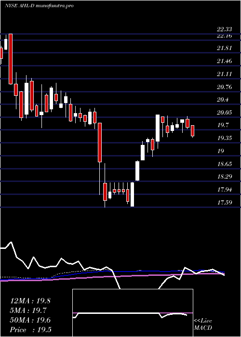Click the 19.35 price axis label

(x=224, y=138)
